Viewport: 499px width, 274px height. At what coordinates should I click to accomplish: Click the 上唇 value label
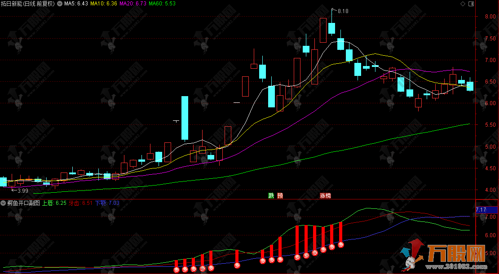(x=54, y=203)
